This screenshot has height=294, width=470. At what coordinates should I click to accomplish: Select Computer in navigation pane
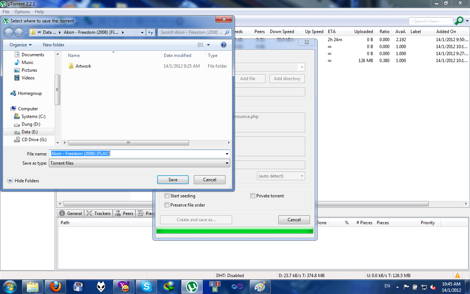(x=28, y=109)
